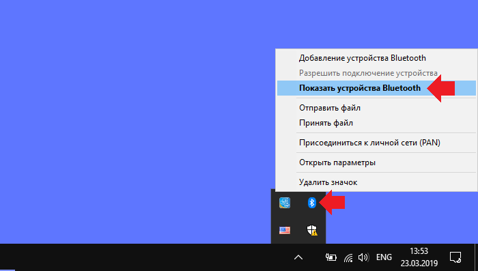Open 'Открыть параметры' menu item
This screenshot has height=271, width=478.
[376, 162]
